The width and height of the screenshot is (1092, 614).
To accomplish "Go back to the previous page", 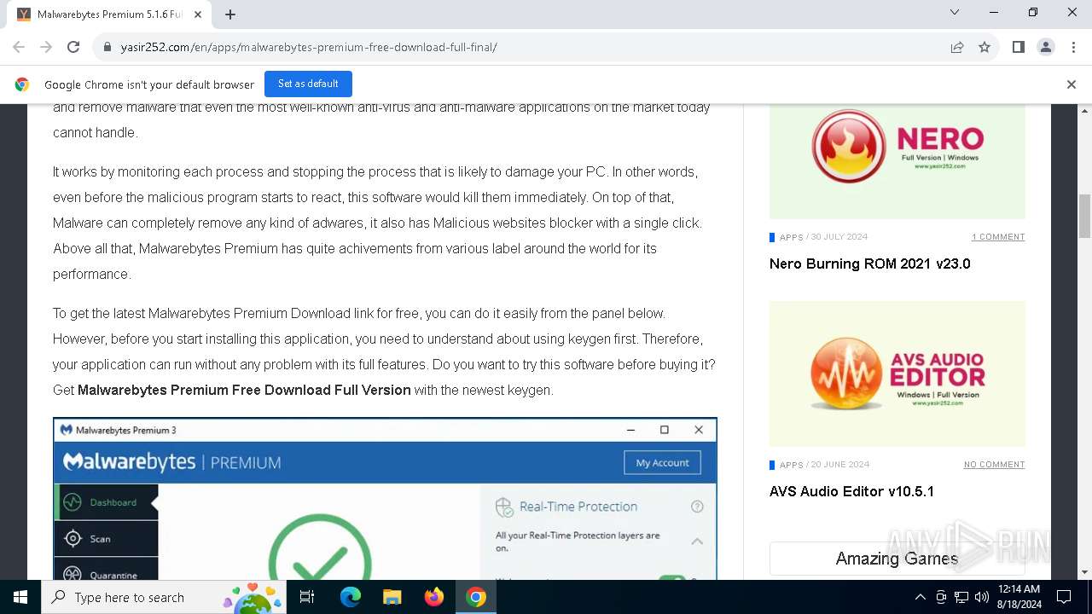I will click(x=19, y=47).
